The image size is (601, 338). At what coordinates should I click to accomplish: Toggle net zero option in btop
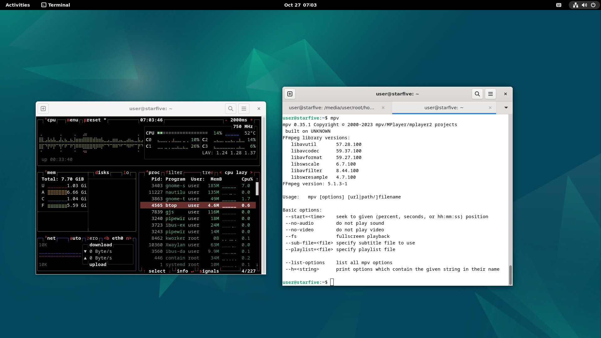coord(92,238)
